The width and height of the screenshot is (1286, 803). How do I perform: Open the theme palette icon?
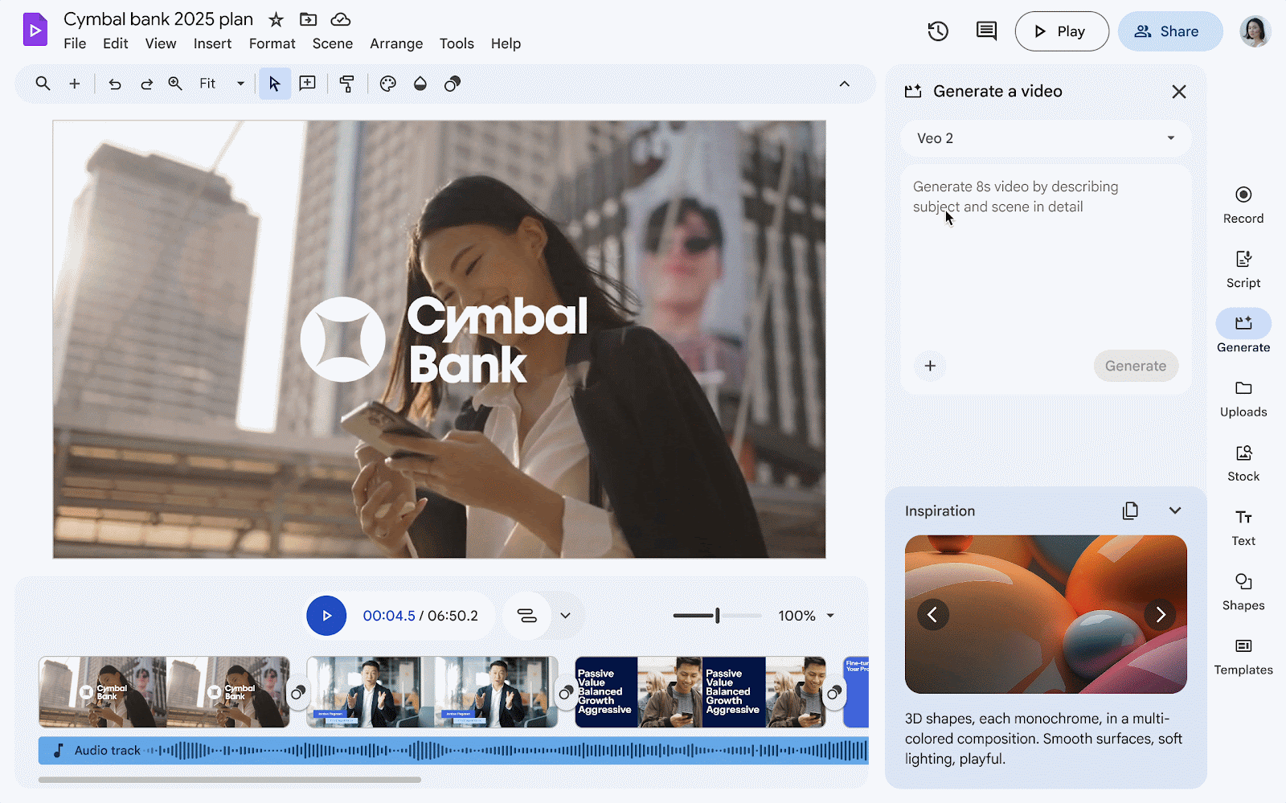(388, 84)
